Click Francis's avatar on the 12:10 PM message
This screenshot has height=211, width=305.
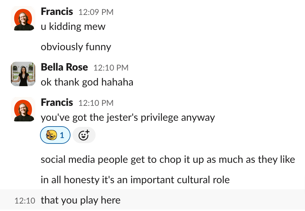click(23, 109)
